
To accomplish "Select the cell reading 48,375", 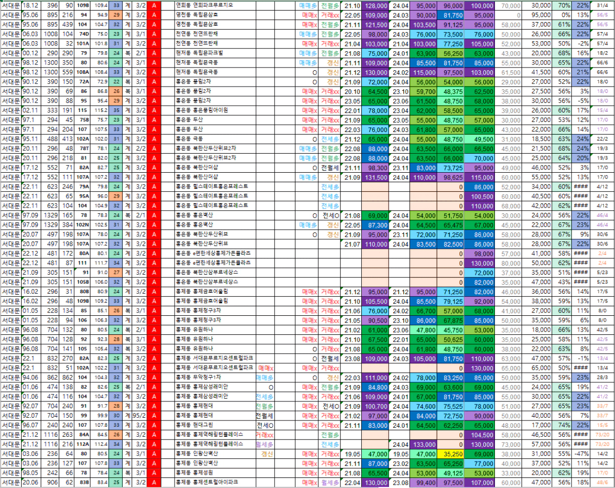I will [x=450, y=92].
